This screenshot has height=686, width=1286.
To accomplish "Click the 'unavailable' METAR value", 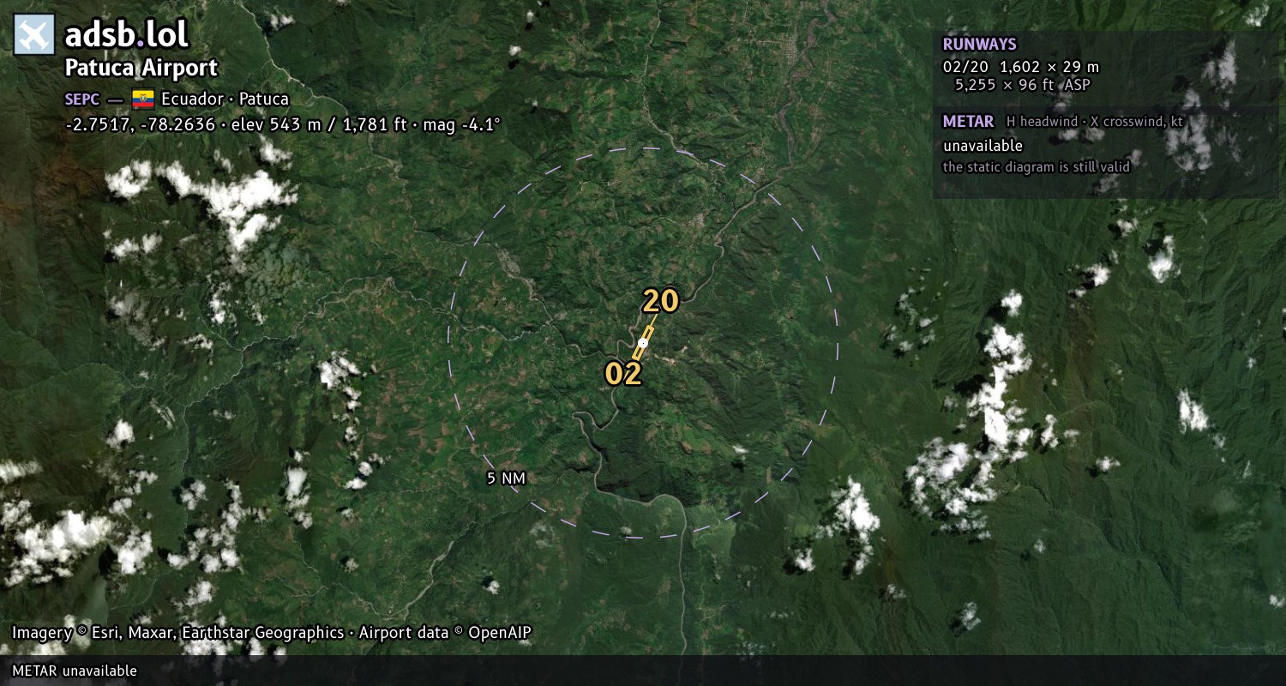I will [983, 146].
